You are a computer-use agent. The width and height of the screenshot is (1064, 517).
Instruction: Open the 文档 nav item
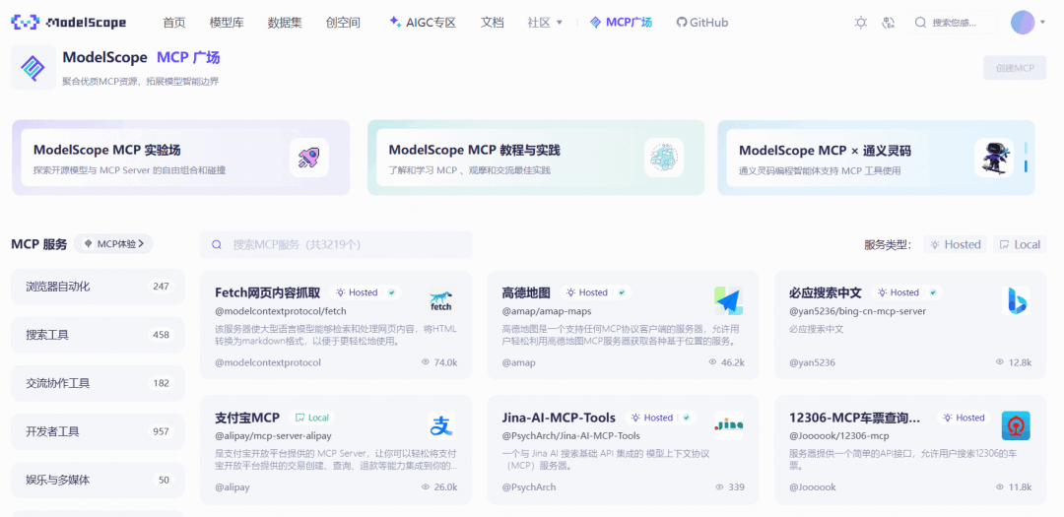pyautogui.click(x=492, y=23)
